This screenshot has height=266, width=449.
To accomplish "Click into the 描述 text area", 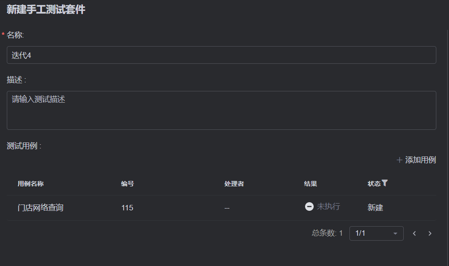I will tap(221, 110).
